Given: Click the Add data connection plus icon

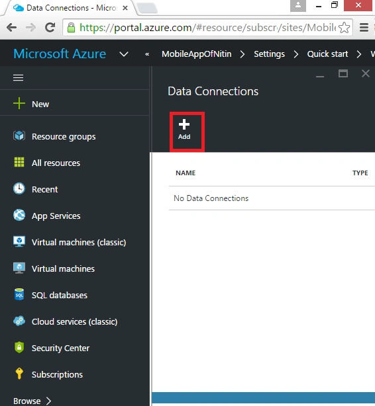Looking at the screenshot, I should tap(184, 124).
